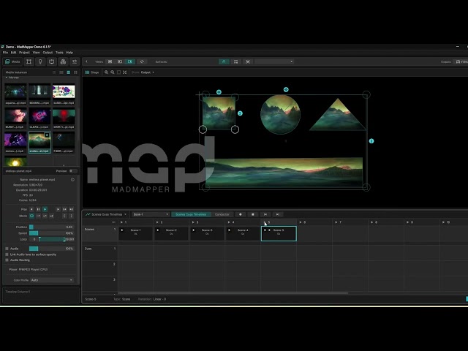
Task: Zoom out of the stage view
Action: point(113,72)
